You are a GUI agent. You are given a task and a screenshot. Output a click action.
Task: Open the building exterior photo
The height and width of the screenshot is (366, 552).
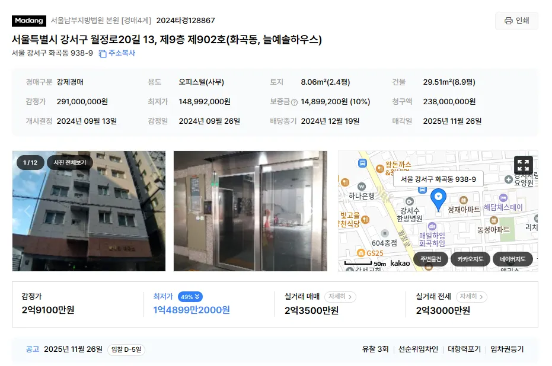[89, 211]
